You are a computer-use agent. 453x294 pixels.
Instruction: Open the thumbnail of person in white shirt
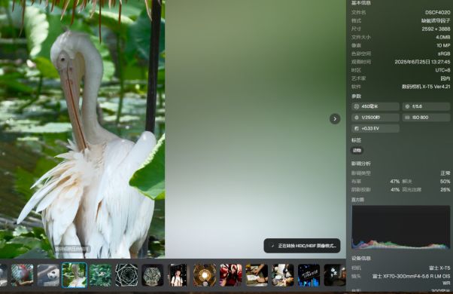[178, 275]
